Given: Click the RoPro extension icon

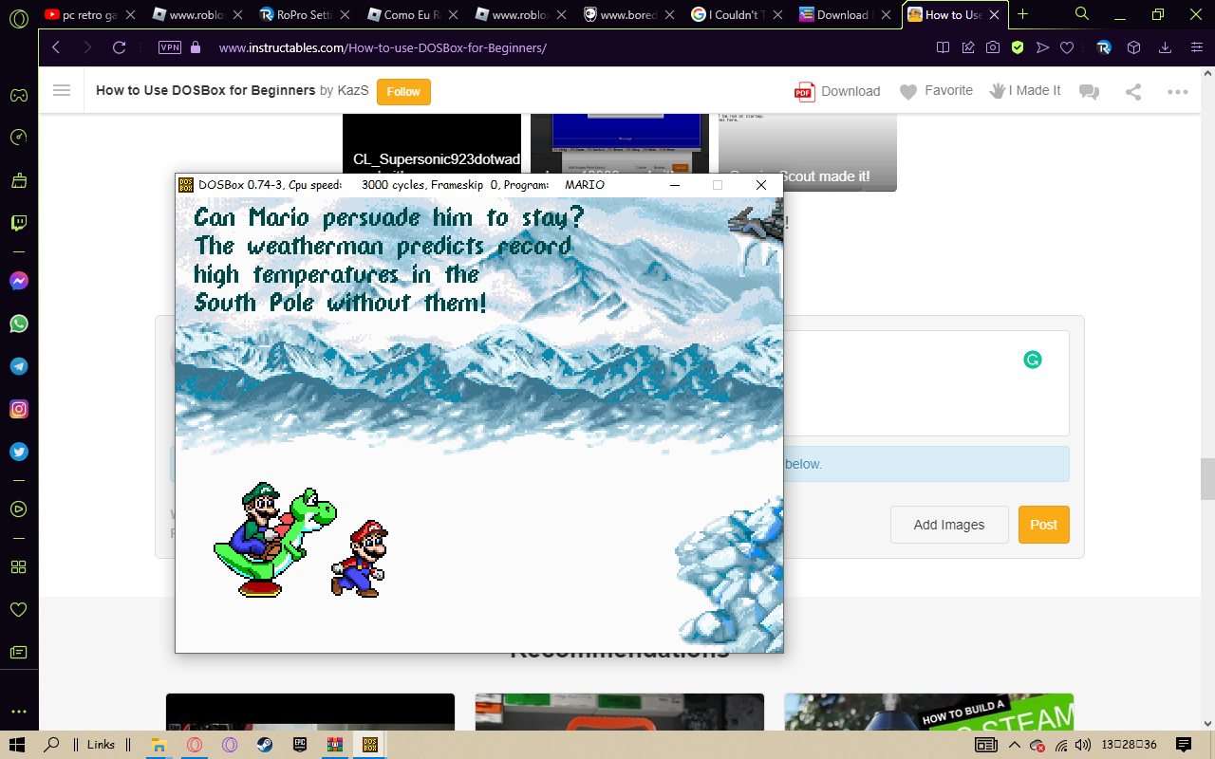Looking at the screenshot, I should click(x=1104, y=46).
